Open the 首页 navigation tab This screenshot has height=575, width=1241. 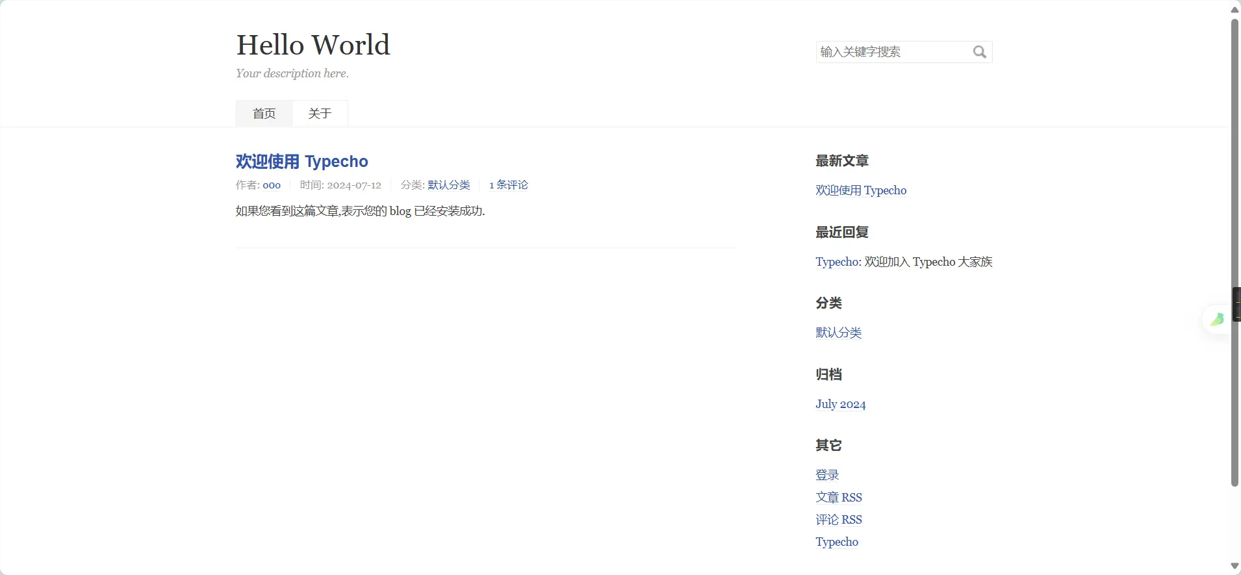264,114
